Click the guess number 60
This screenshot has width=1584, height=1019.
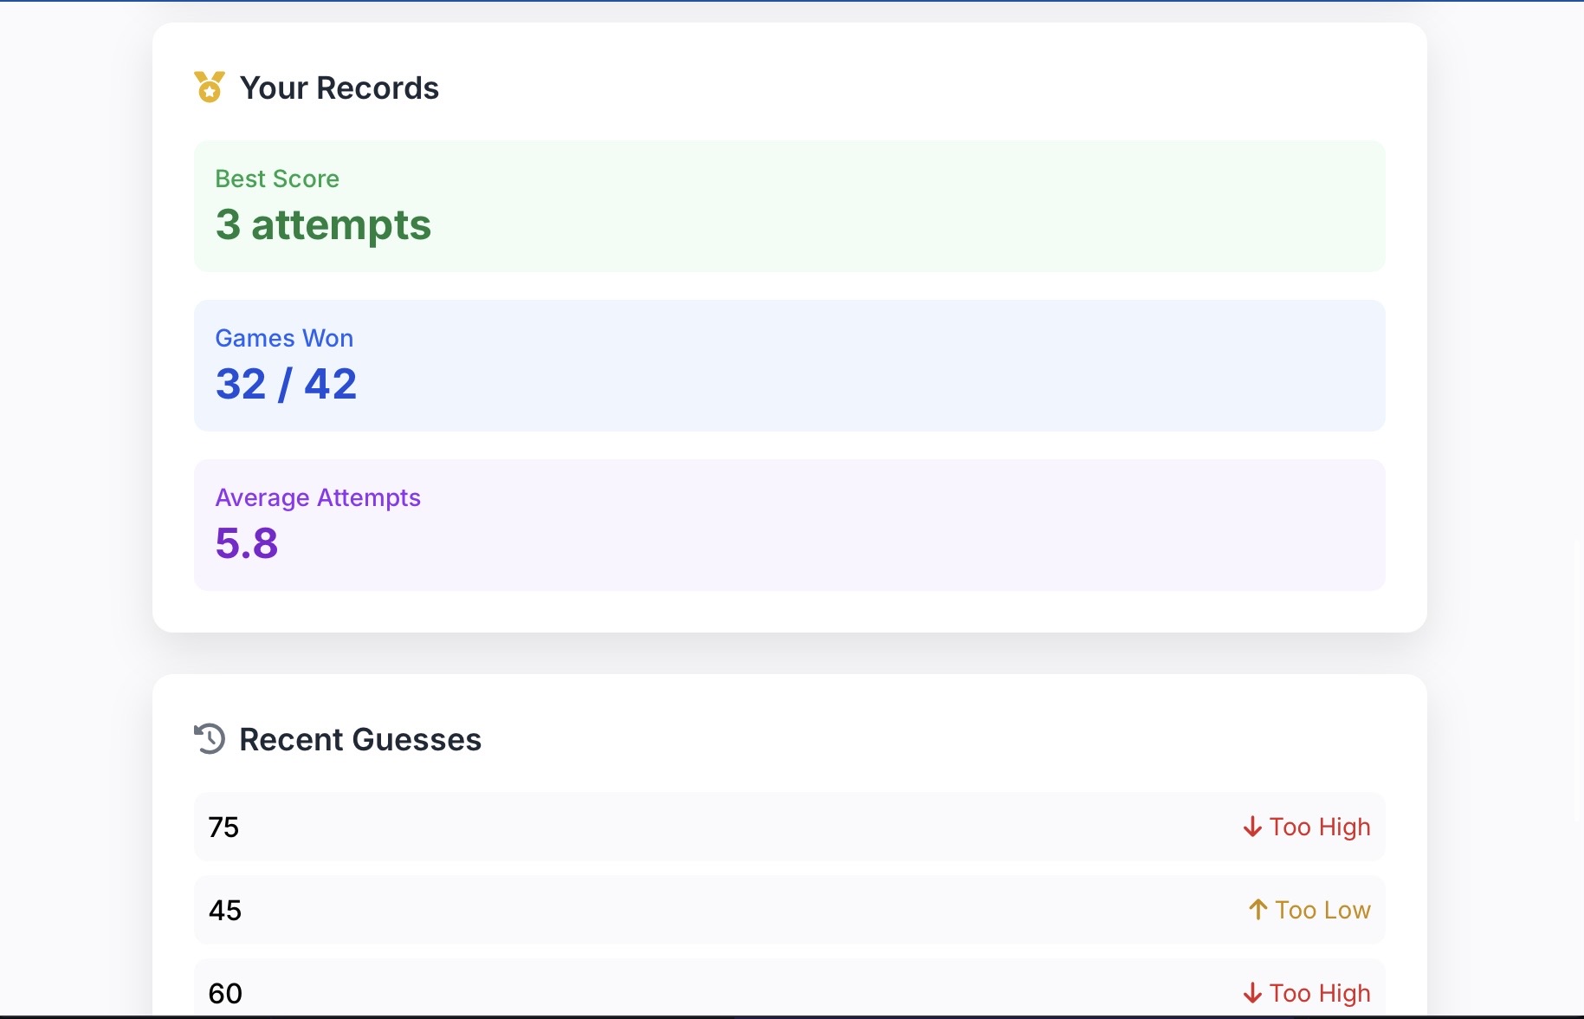pyautogui.click(x=225, y=994)
